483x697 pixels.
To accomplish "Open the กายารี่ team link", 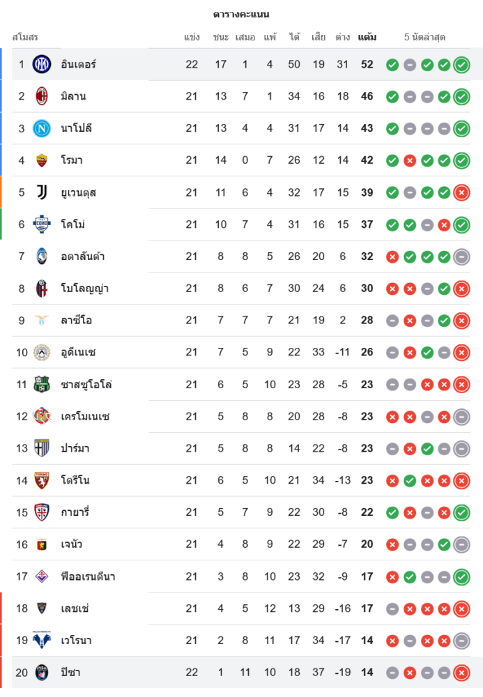I will pyautogui.click(x=75, y=512).
